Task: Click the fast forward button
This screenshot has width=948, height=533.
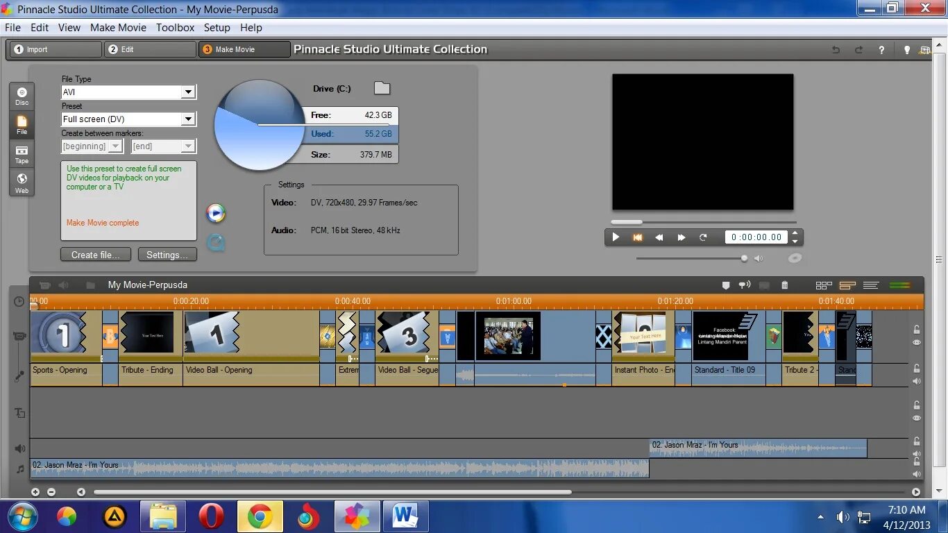Action: pos(681,237)
